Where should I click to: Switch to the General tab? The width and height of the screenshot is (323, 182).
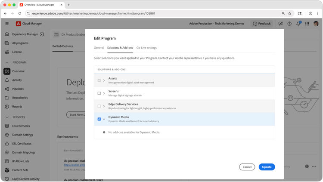99,48
